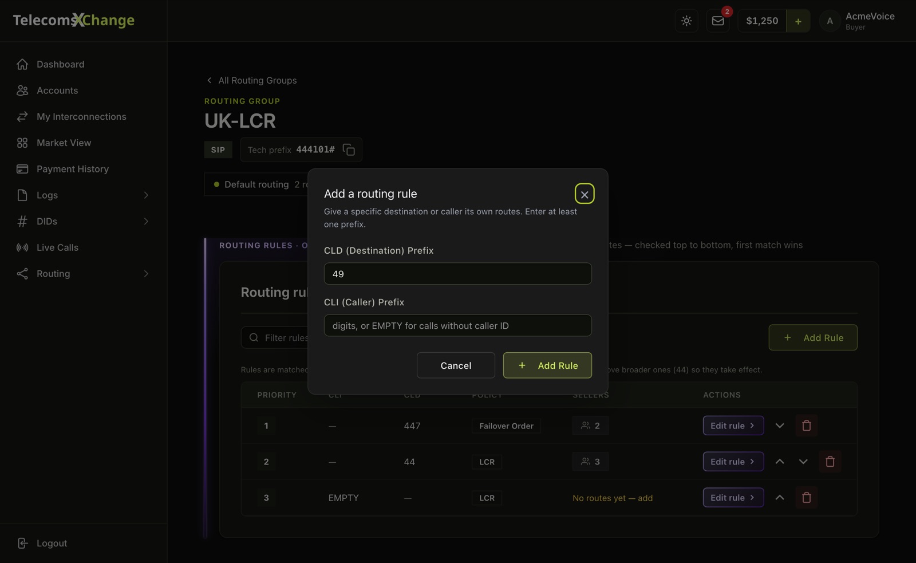Viewport: 916px width, 563px height.
Task: Click the Market View grid icon
Action: click(22, 143)
